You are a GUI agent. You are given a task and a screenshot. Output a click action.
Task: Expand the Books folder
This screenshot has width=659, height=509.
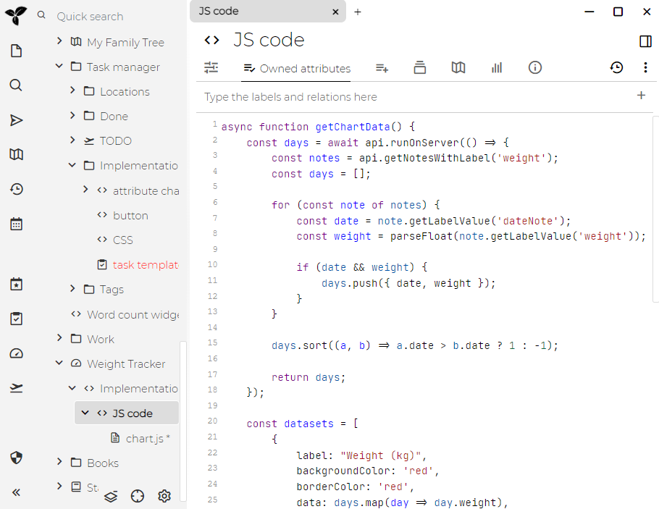(x=59, y=462)
